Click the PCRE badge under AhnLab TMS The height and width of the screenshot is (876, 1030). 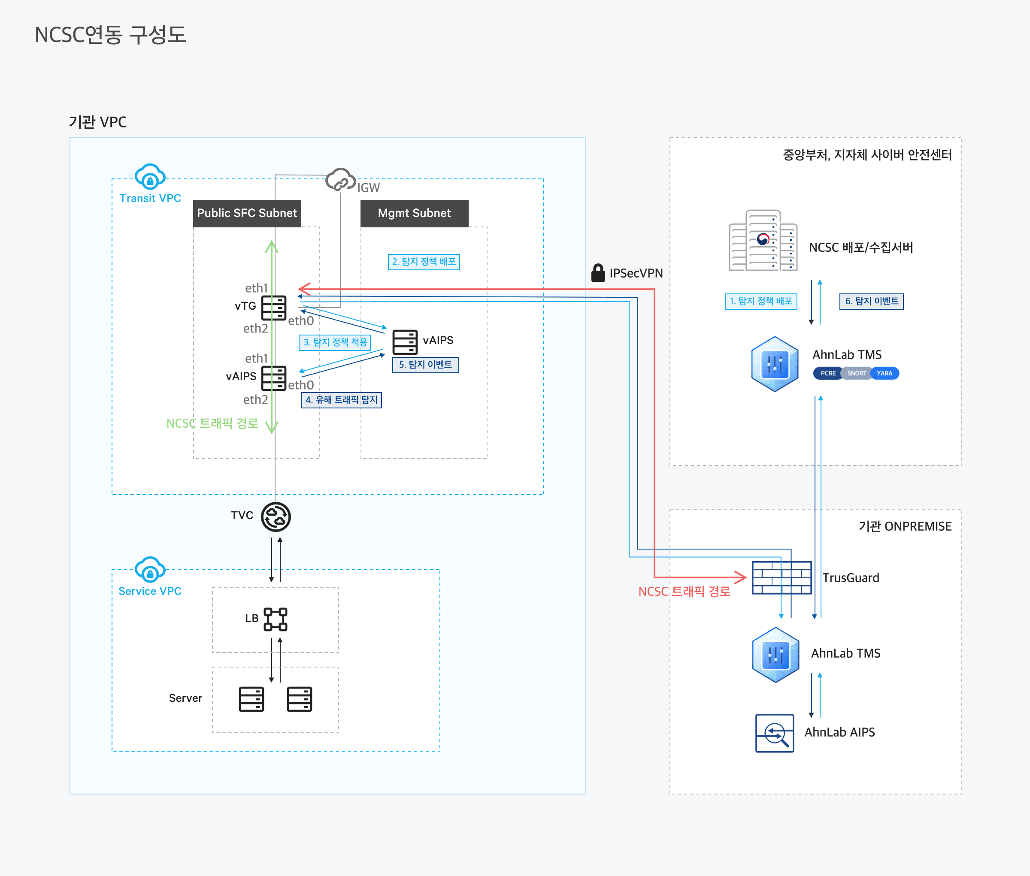coord(827,374)
